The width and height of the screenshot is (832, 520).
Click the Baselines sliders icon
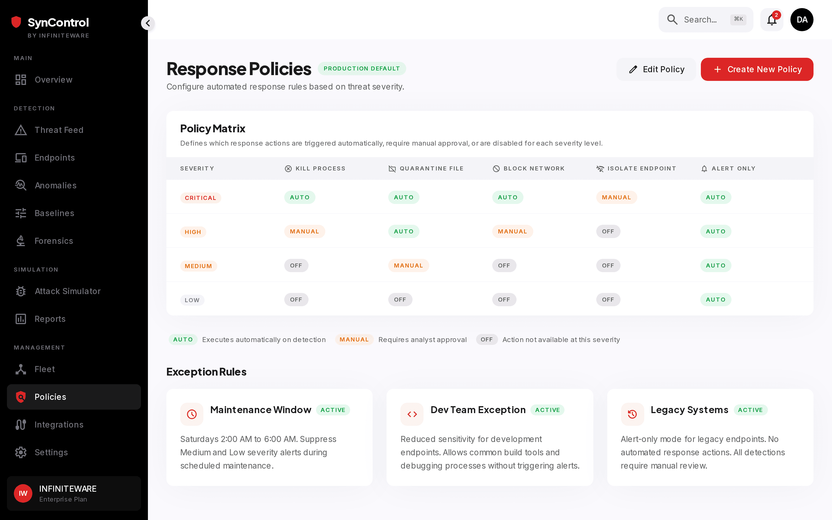(x=21, y=213)
